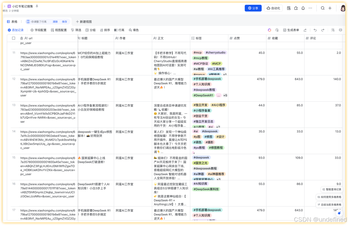Open the 正文 column header menu

point(171,38)
